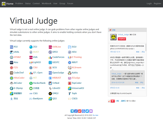This screenshot has height=121, width=163.
Task: Click the purple email share icon in footer
Action: click(x=91, y=111)
